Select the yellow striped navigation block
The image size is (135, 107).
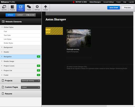54,31
